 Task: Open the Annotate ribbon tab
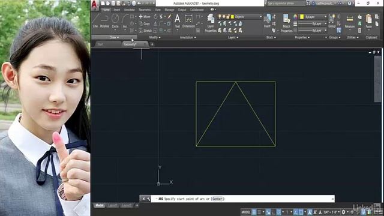130,10
